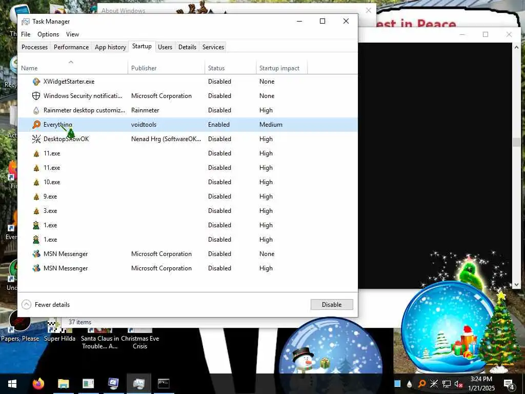
Task: Open File Explorer from the taskbar
Action: pos(63,384)
